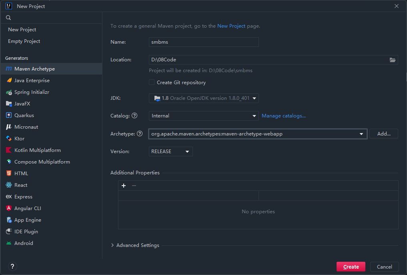The width and height of the screenshot is (407, 275).
Task: Open the Catalog Internal dropdown
Action: pyautogui.click(x=204, y=116)
